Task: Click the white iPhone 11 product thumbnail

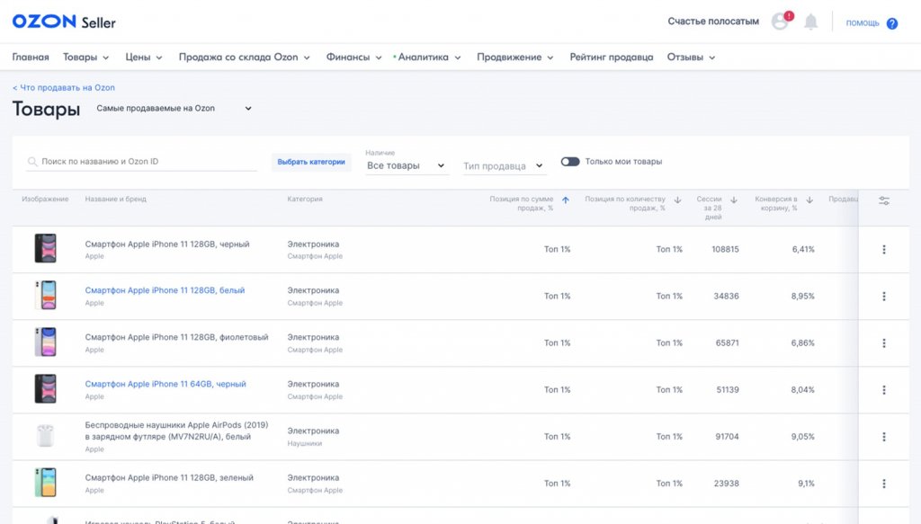Action: (x=45, y=296)
